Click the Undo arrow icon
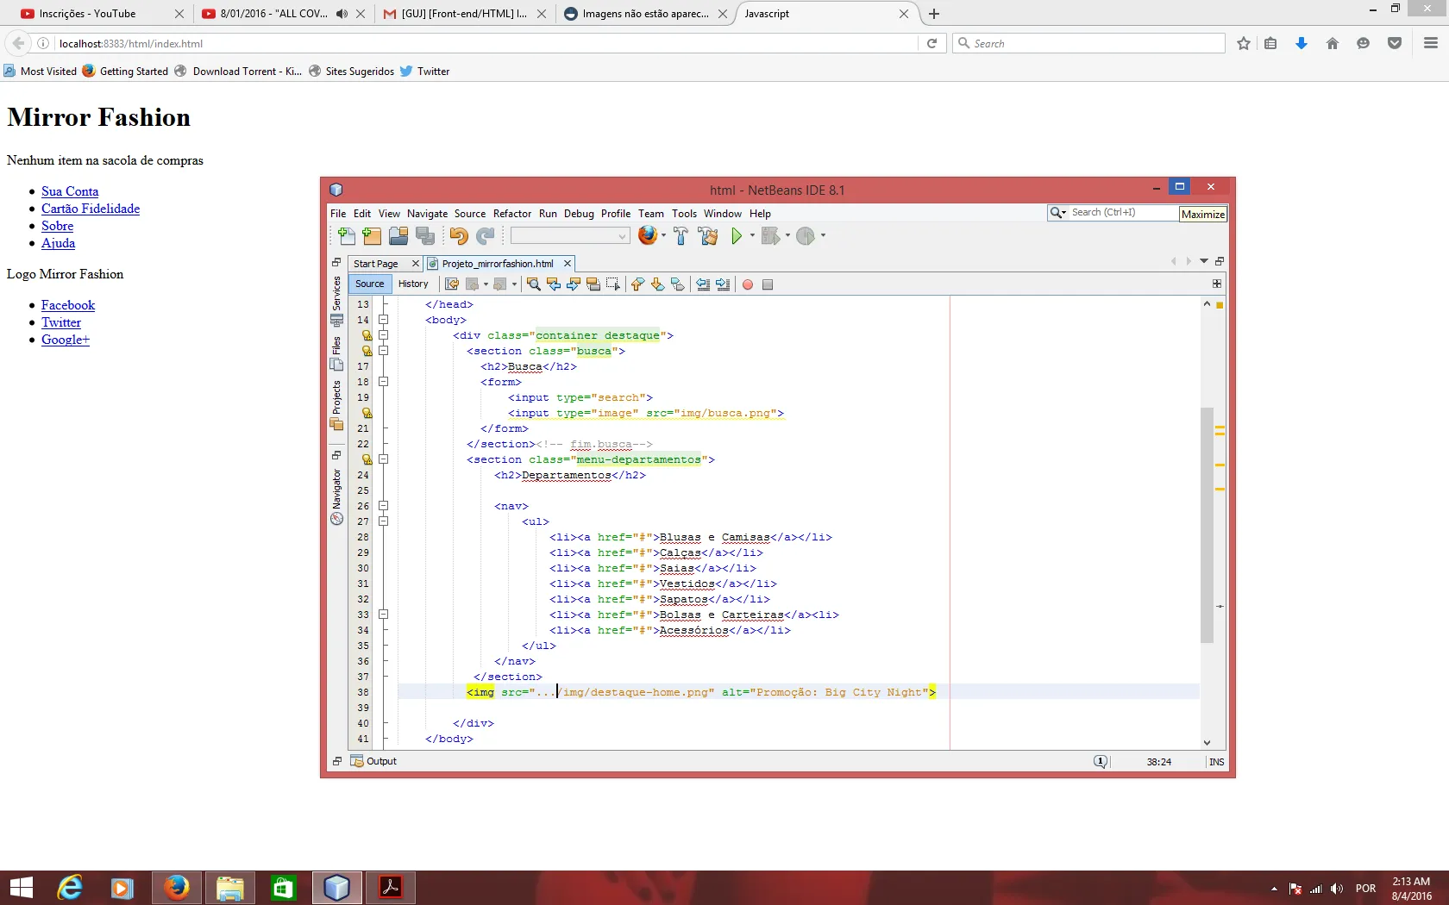The image size is (1449, 905). pyautogui.click(x=458, y=236)
